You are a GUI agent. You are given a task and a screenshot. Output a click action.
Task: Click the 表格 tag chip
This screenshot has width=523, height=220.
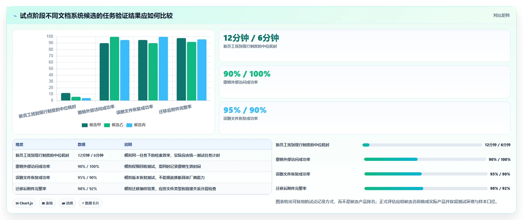pyautogui.click(x=47, y=203)
